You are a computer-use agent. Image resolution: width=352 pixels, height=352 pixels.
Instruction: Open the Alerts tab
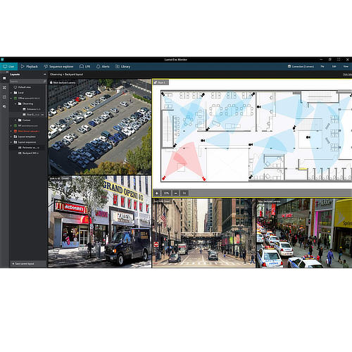(103, 67)
